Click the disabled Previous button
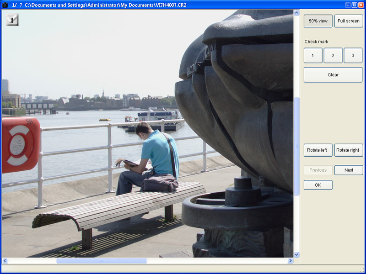366x274 pixels. coord(318,170)
